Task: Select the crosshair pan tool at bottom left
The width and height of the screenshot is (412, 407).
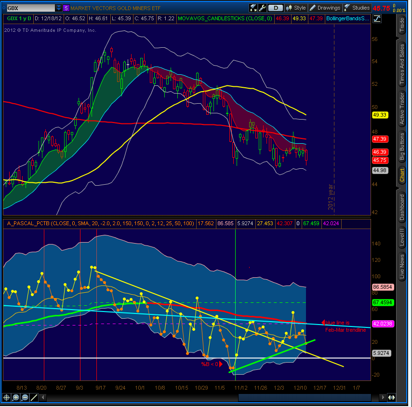Action: click(x=6, y=397)
